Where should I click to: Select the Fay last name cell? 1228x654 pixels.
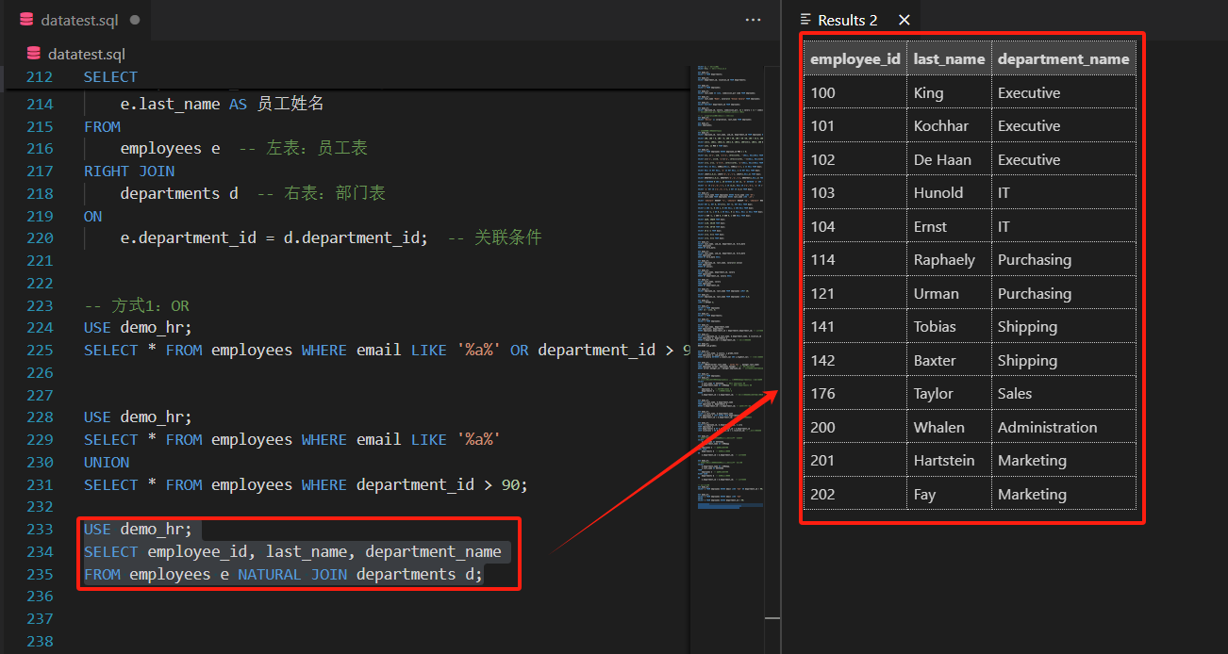(950, 494)
